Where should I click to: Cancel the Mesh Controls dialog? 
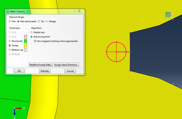tap(70, 71)
